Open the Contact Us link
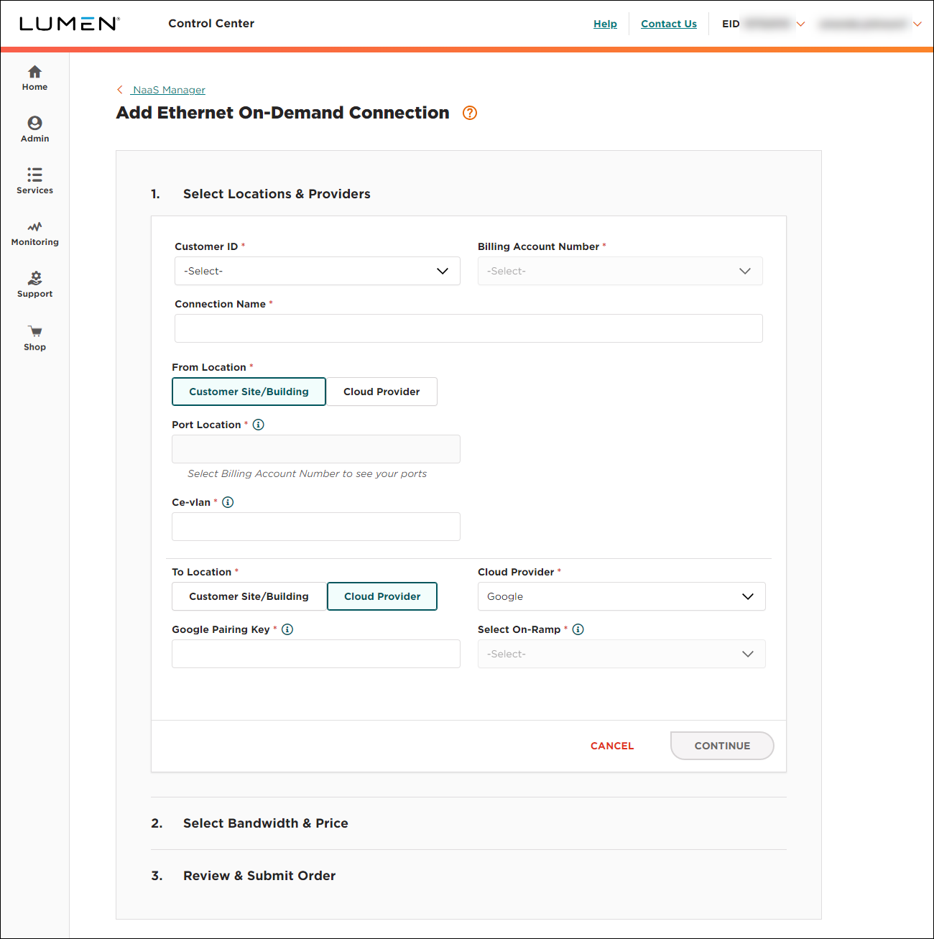The height and width of the screenshot is (939, 934). click(x=669, y=24)
